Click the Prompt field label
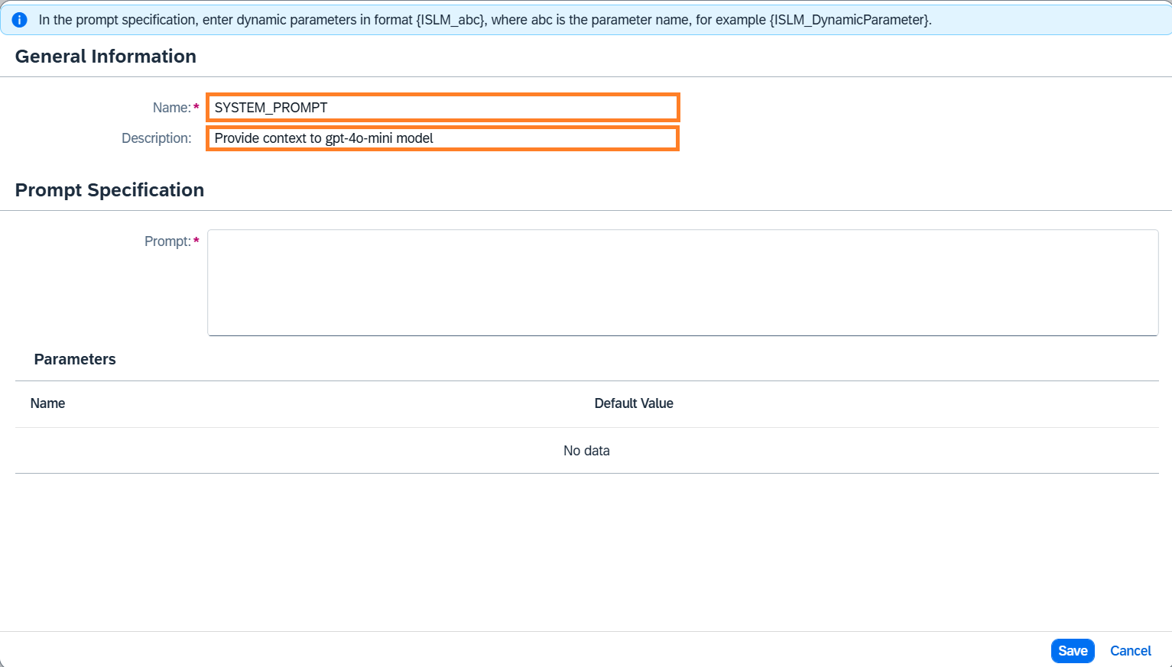Image resolution: width=1172 pixels, height=667 pixels. click(x=167, y=241)
